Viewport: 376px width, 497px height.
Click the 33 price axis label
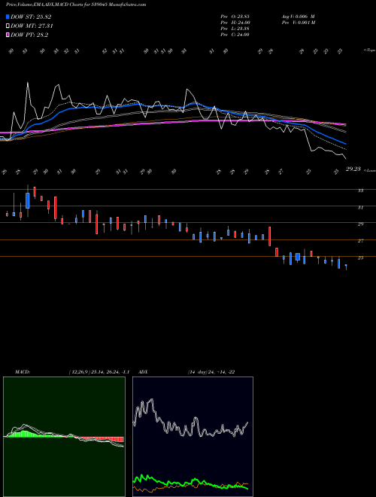[360, 191]
